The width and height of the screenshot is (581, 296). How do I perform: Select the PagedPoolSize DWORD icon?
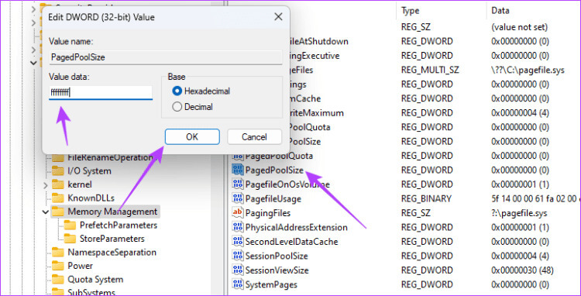(x=237, y=170)
